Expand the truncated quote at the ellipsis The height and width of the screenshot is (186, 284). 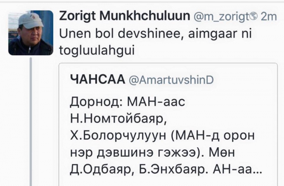pyautogui.click(x=258, y=172)
